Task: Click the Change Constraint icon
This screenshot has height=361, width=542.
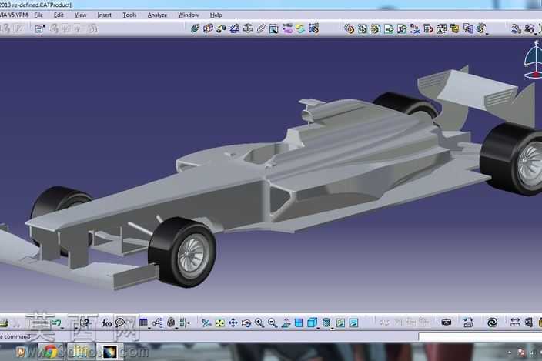Action: (301, 28)
